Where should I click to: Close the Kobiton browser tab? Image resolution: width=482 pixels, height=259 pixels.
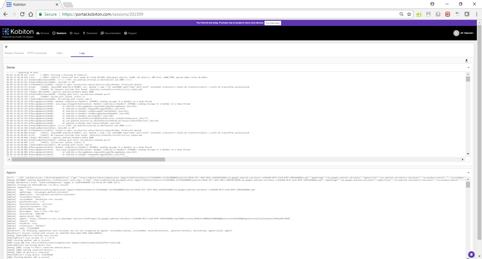57,4
